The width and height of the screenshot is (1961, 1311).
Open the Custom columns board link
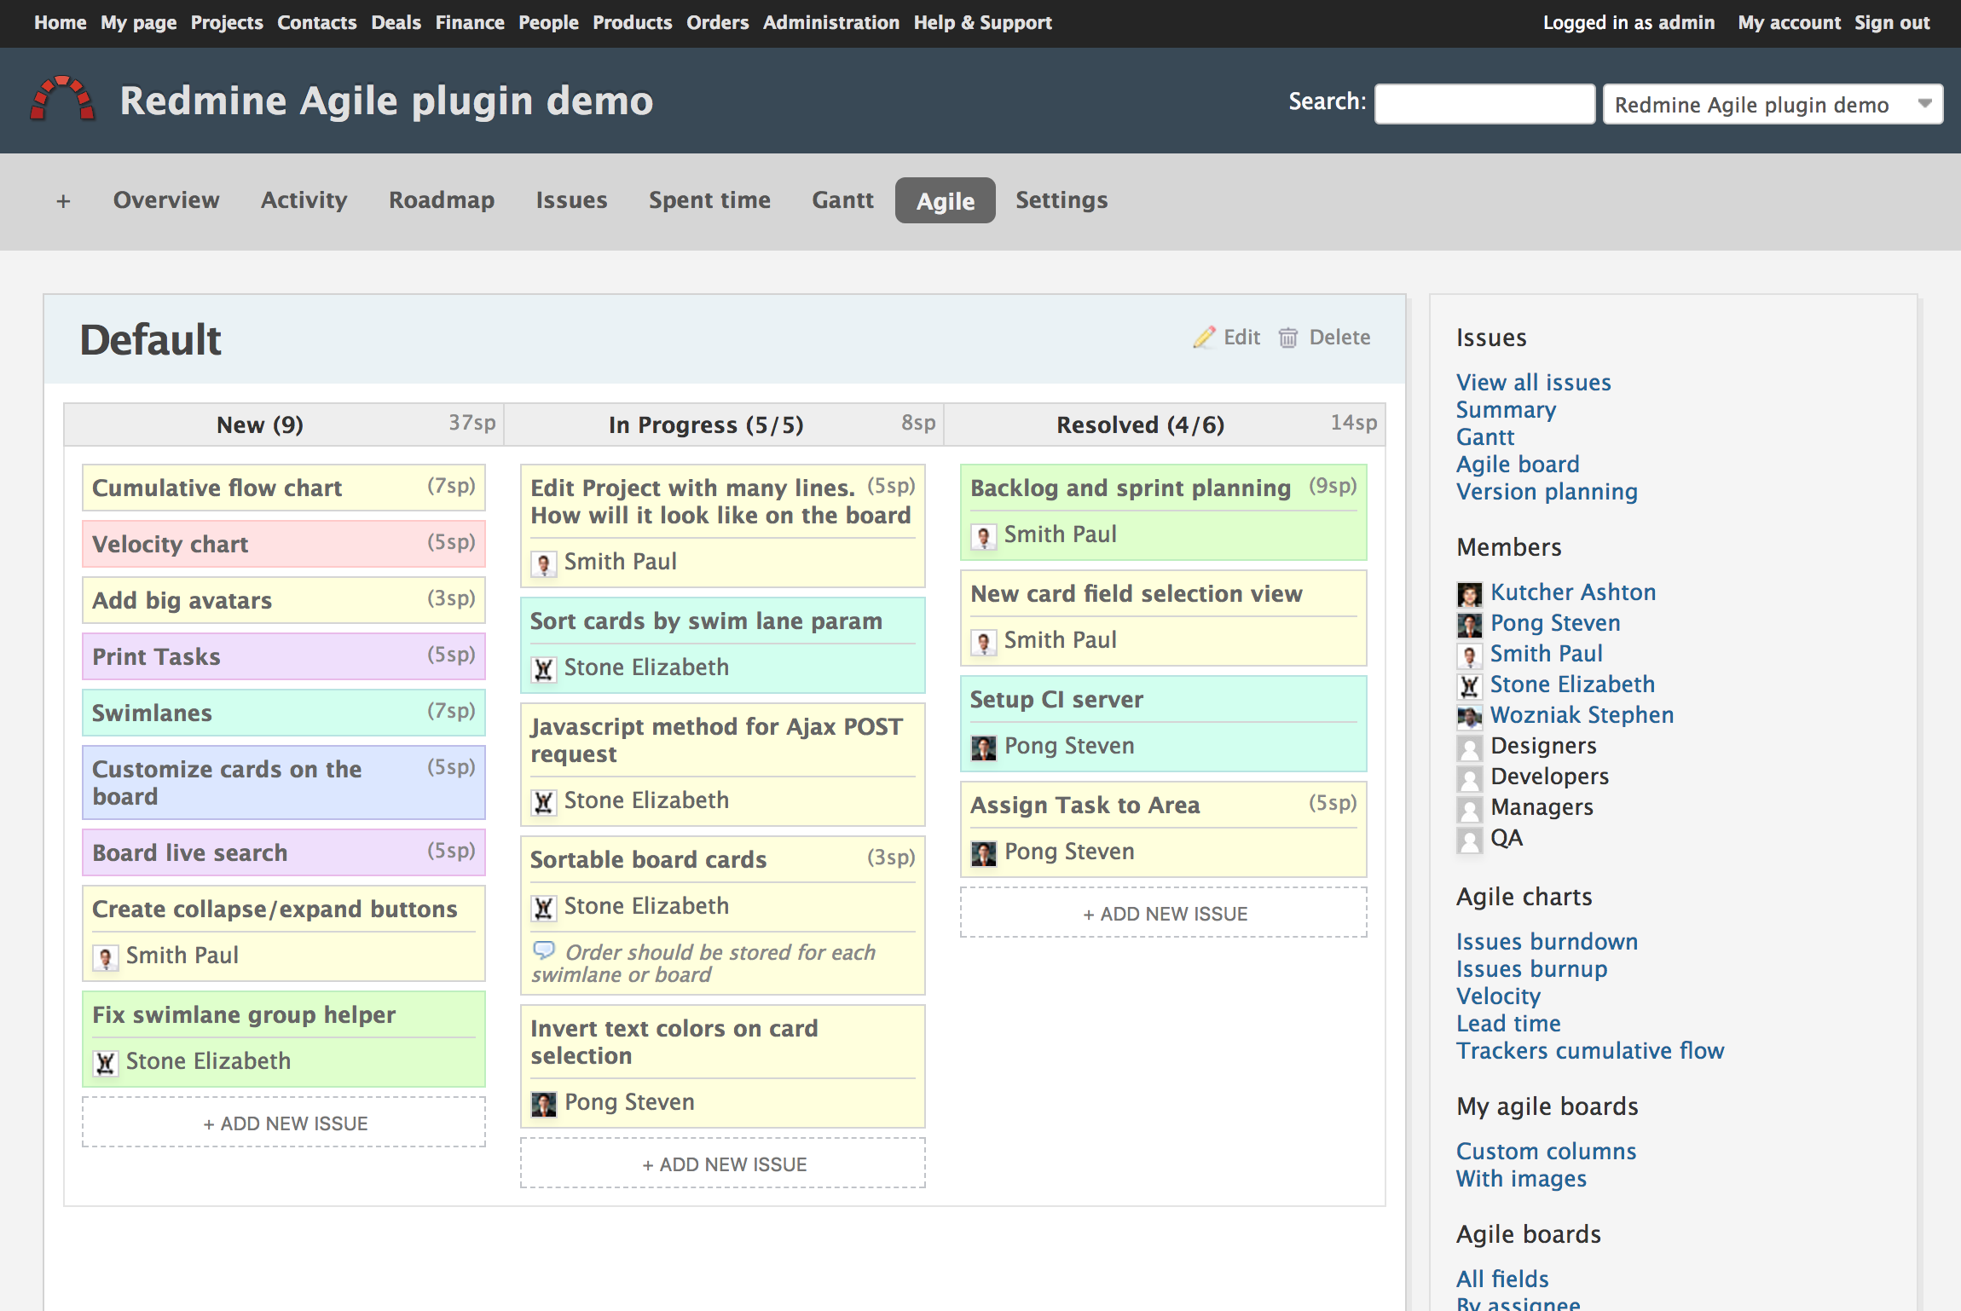click(x=1546, y=1151)
